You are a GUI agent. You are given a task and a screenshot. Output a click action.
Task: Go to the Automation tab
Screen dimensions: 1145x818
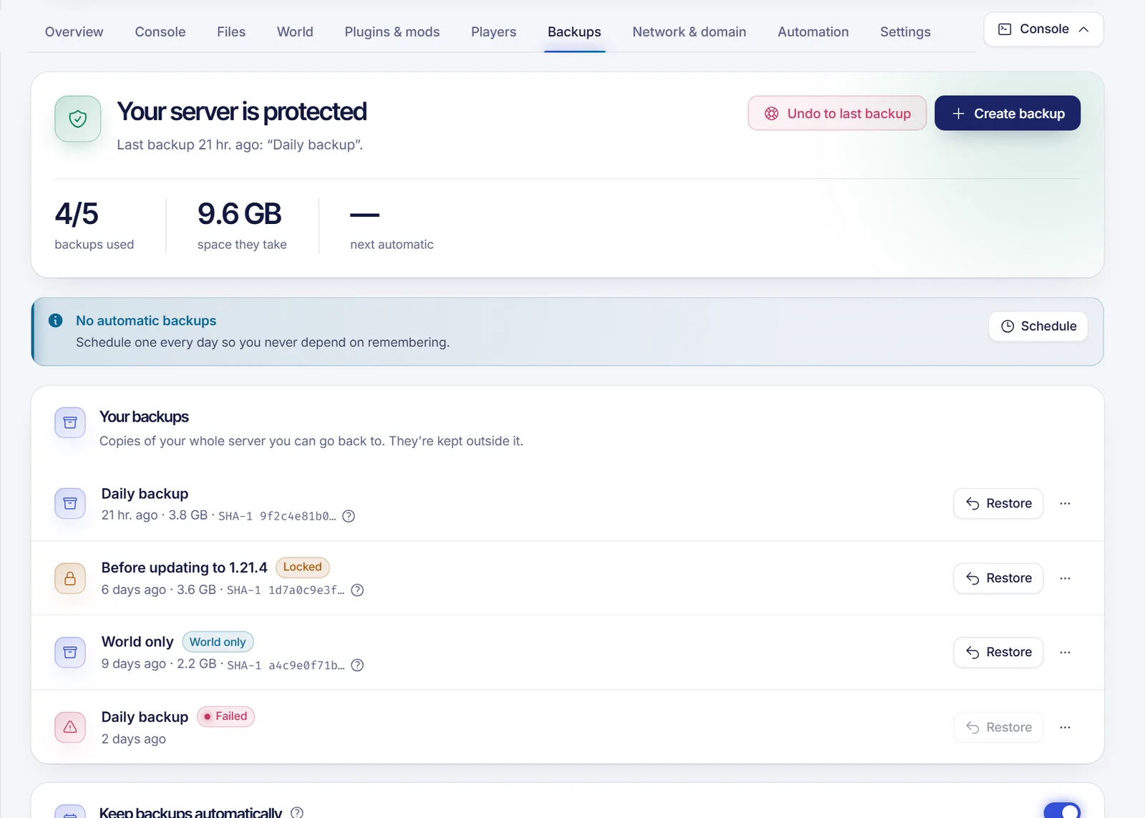point(813,32)
